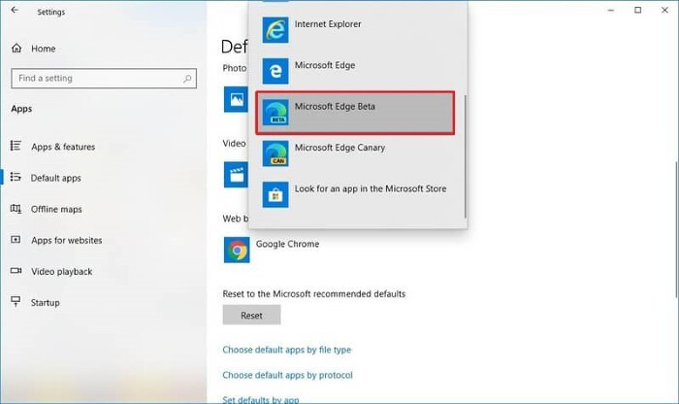The image size is (679, 404).
Task: Click the Home house icon
Action: [16, 49]
